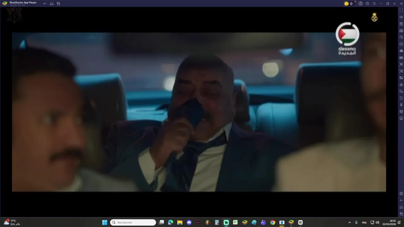The height and width of the screenshot is (227, 404).
Task: Switch the FRA keyboard language indicator
Action: click(364, 222)
